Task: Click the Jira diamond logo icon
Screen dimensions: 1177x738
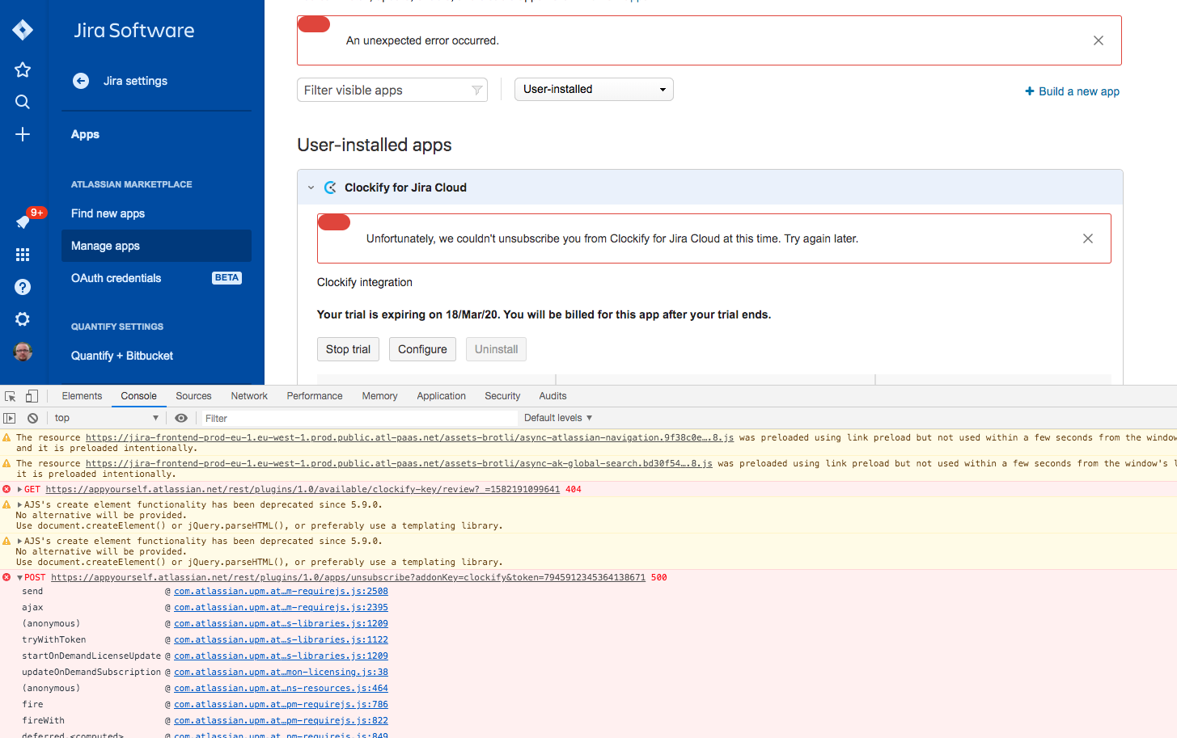Action: click(23, 30)
